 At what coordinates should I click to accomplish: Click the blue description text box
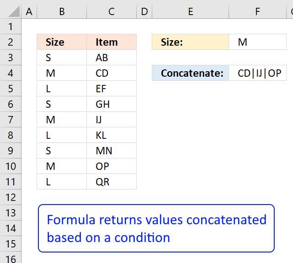coord(156,228)
